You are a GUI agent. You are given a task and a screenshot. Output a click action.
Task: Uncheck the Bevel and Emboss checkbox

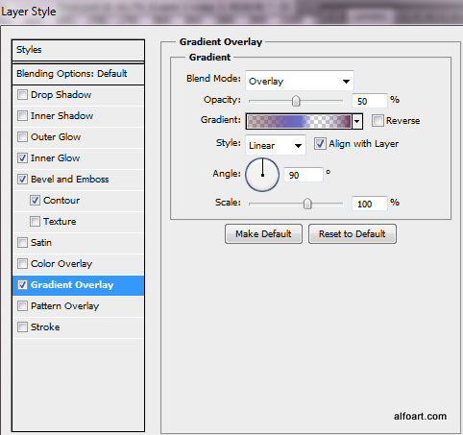[x=22, y=180]
